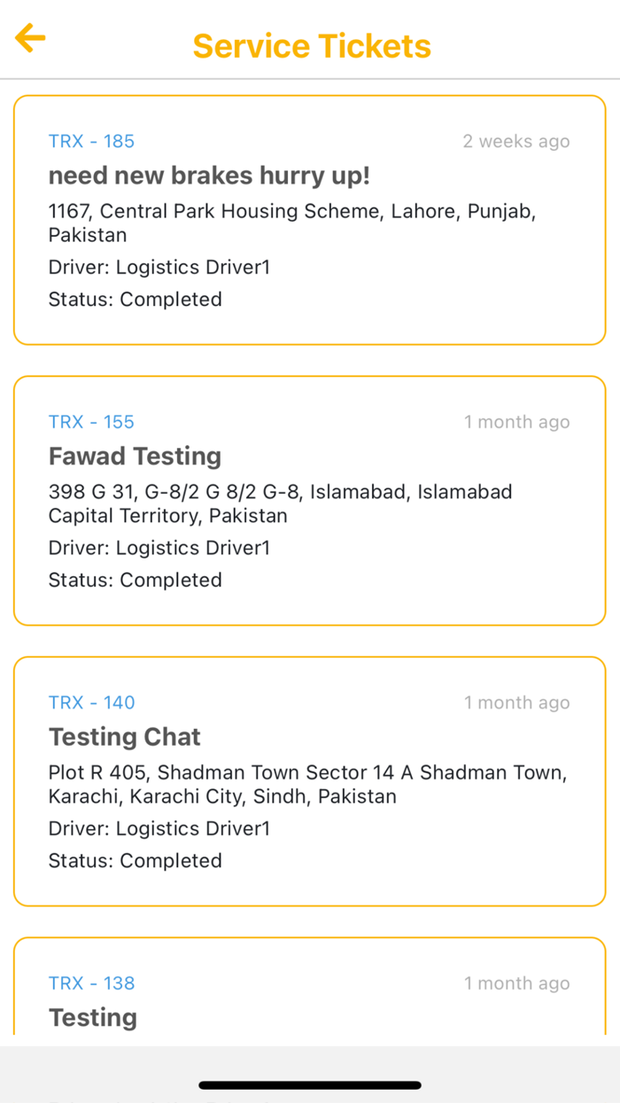This screenshot has width=620, height=1103.
Task: Open ticket TRX - 140 link
Action: pos(91,703)
